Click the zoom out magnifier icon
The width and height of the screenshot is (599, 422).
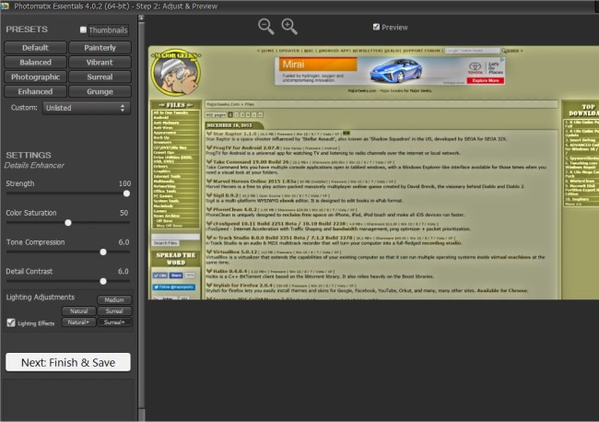[x=266, y=27]
